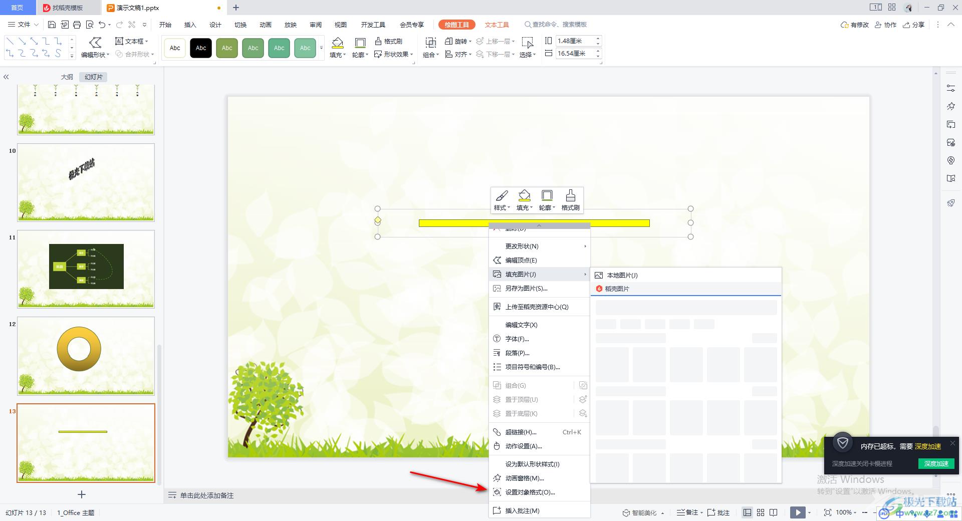The image size is (962, 521).
Task: Click the 文本框 text box tool
Action: point(132,41)
